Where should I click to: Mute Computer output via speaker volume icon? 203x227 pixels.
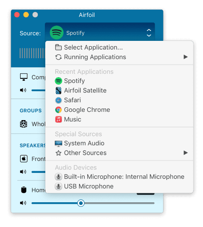tap(23, 90)
